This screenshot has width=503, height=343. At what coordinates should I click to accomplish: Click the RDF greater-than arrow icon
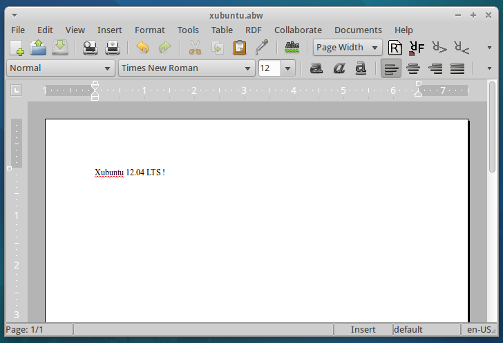(439, 48)
